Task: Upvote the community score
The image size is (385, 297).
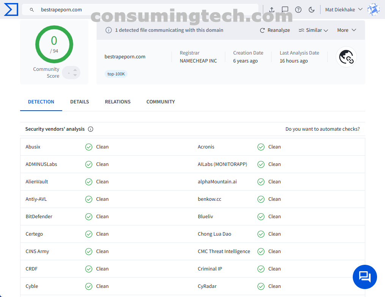Action: pyautogui.click(x=75, y=70)
